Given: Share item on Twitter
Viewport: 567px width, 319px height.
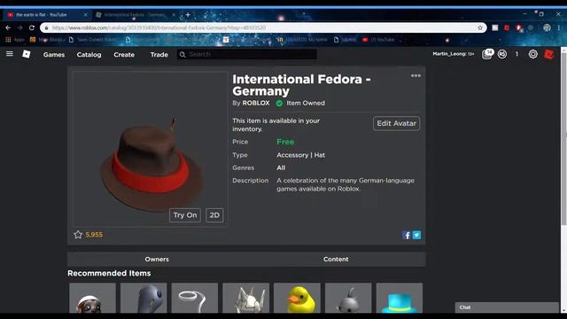Looking at the screenshot, I should (416, 235).
